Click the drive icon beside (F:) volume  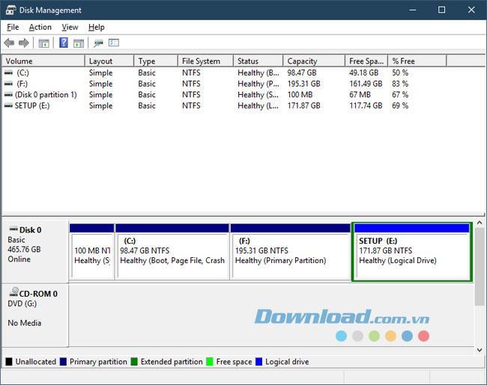point(9,84)
